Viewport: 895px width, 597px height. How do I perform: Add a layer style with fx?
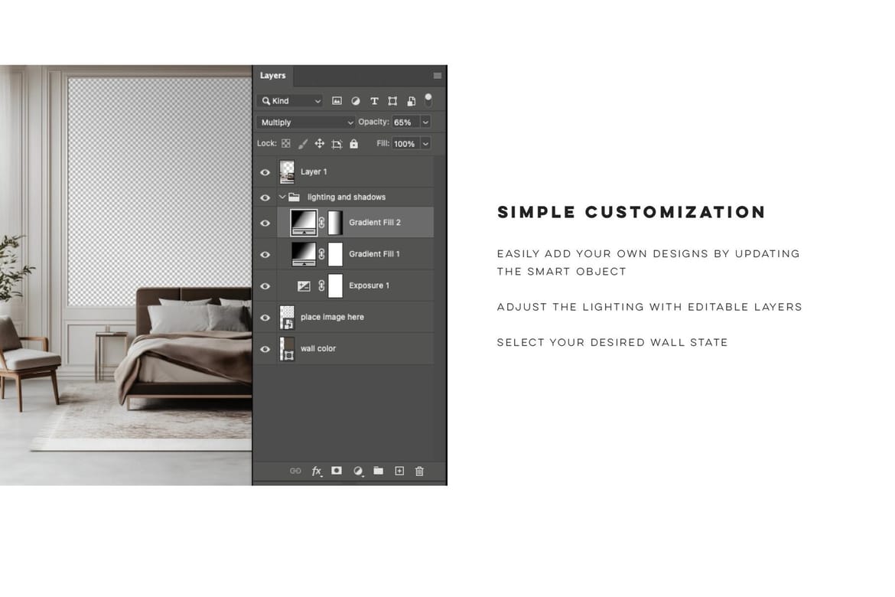(316, 471)
